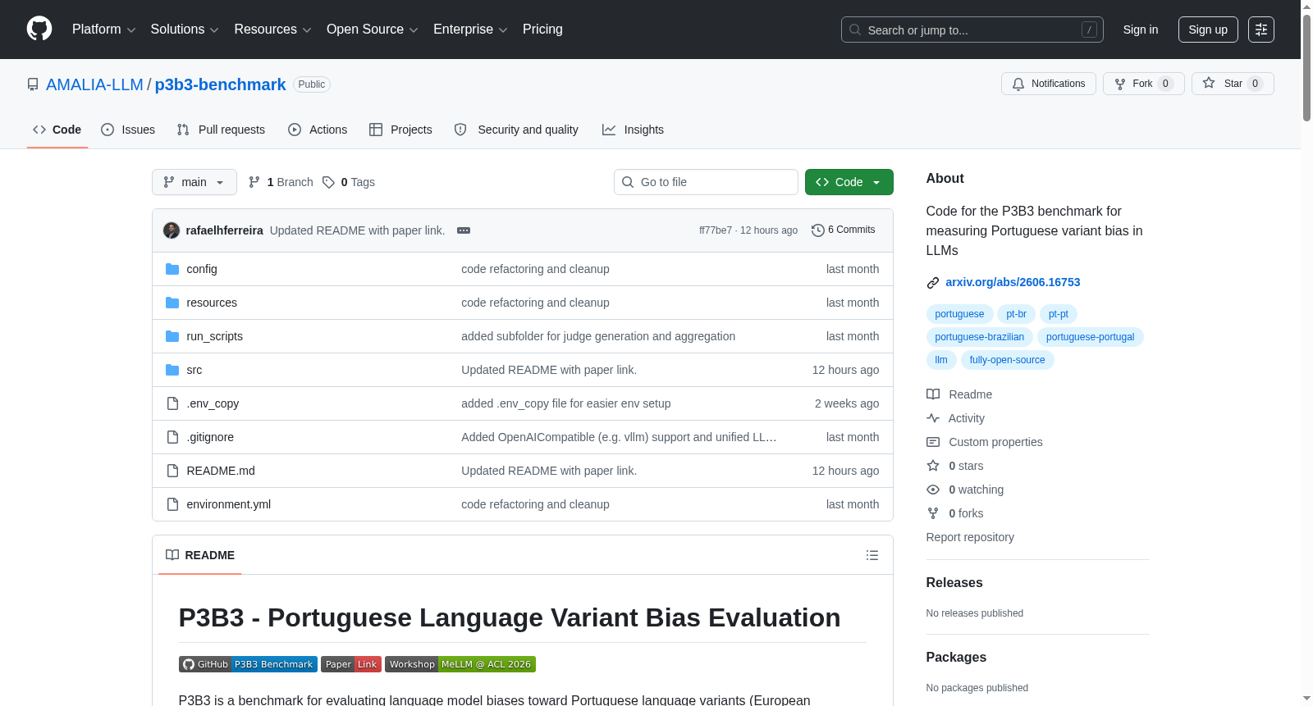Open the Projects tab
1313x706 pixels.
coord(400,130)
